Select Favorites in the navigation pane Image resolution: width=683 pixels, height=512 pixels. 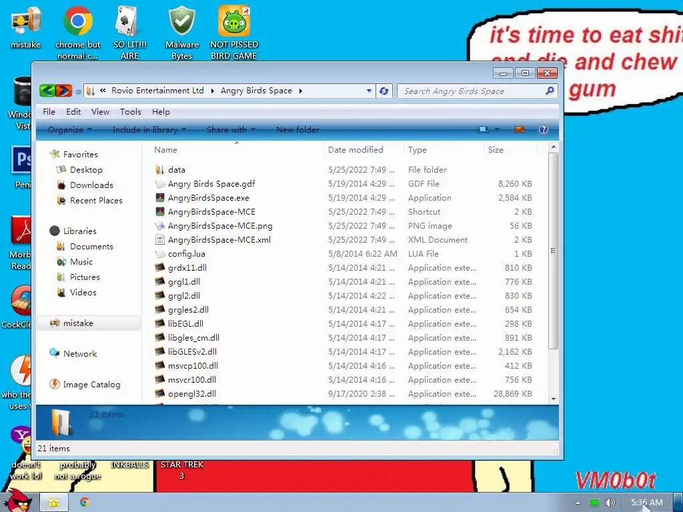(x=80, y=155)
